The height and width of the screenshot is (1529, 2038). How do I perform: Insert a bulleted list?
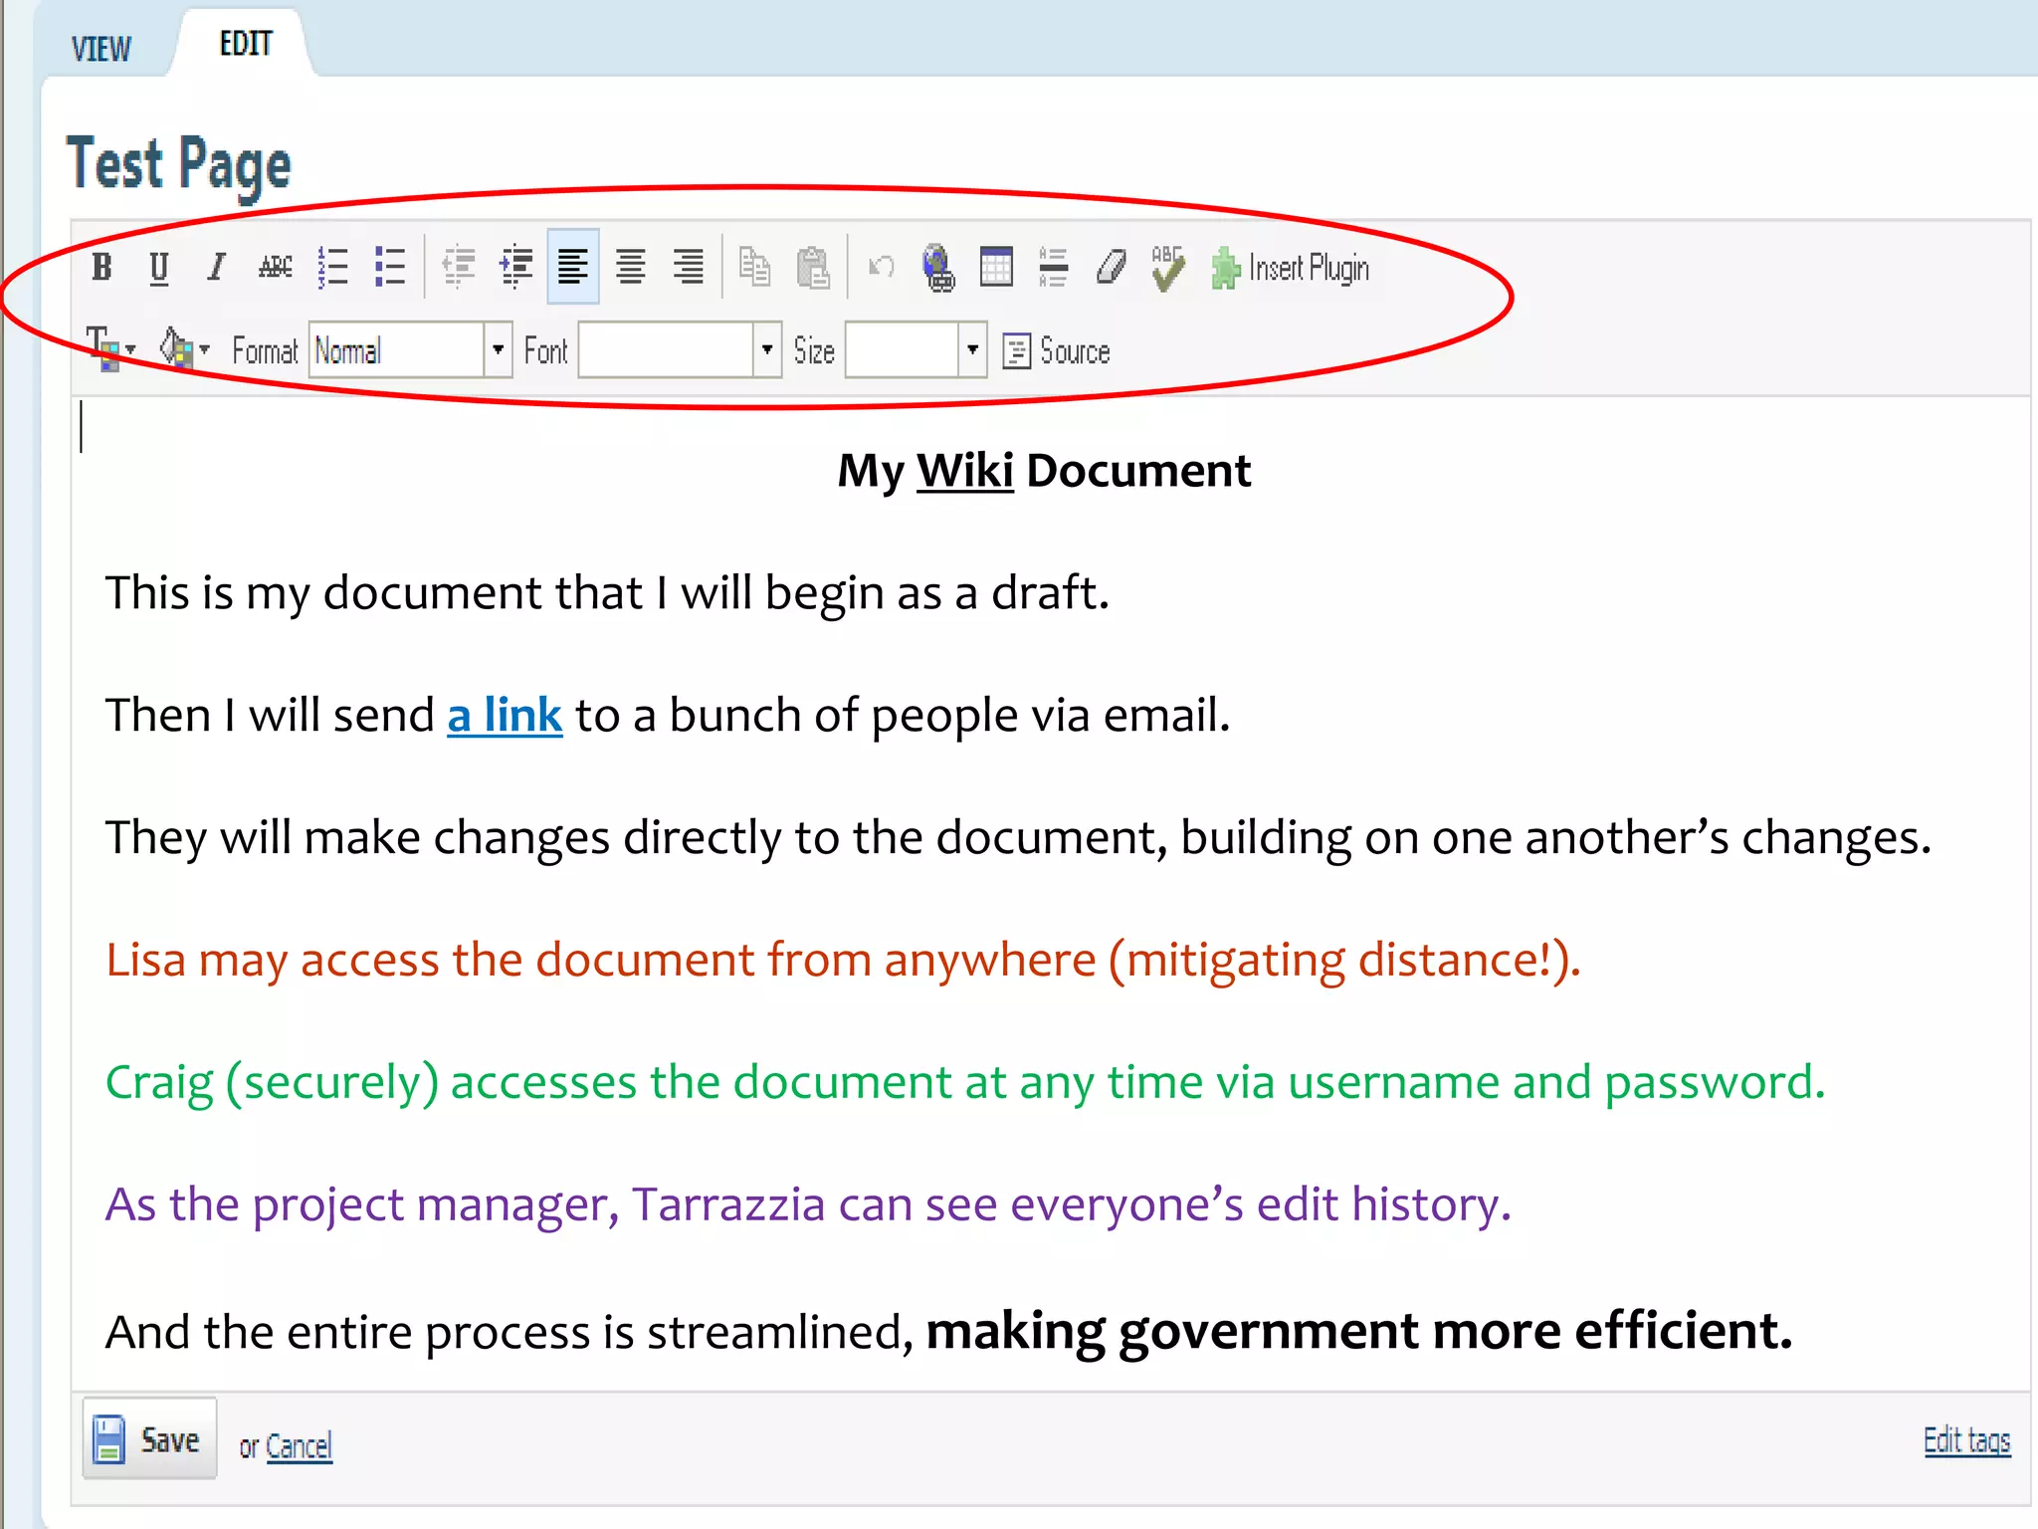tap(390, 267)
